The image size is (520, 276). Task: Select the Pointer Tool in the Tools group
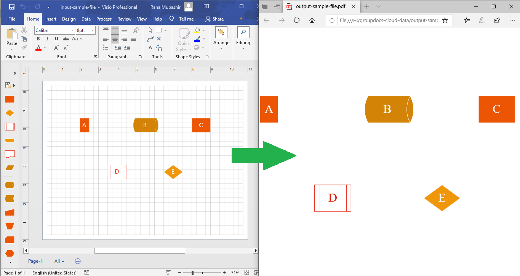point(150,30)
